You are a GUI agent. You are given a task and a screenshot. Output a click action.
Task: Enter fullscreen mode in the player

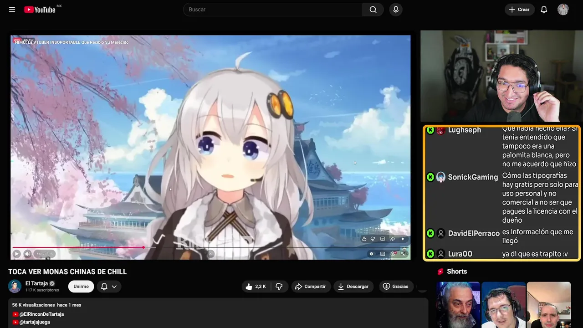403,254
